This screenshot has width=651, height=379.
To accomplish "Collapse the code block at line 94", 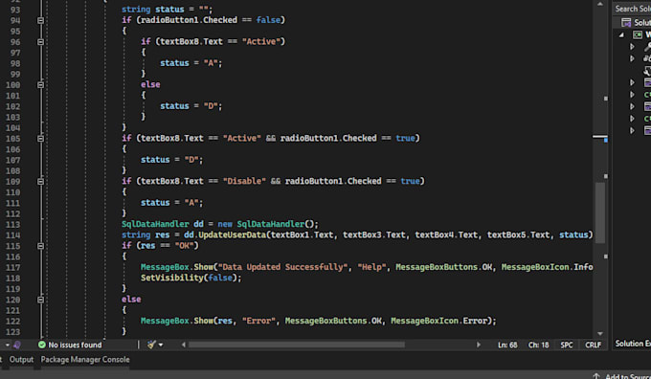I will pos(40,20).
